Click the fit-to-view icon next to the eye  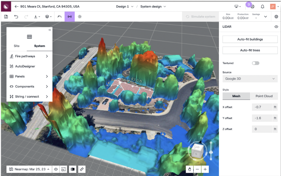63,169
